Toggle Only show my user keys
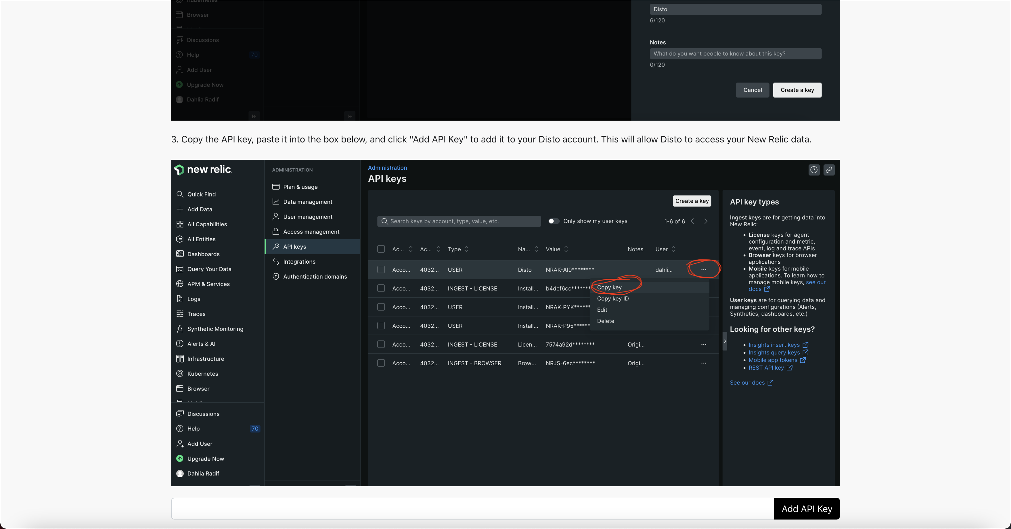 pos(554,221)
